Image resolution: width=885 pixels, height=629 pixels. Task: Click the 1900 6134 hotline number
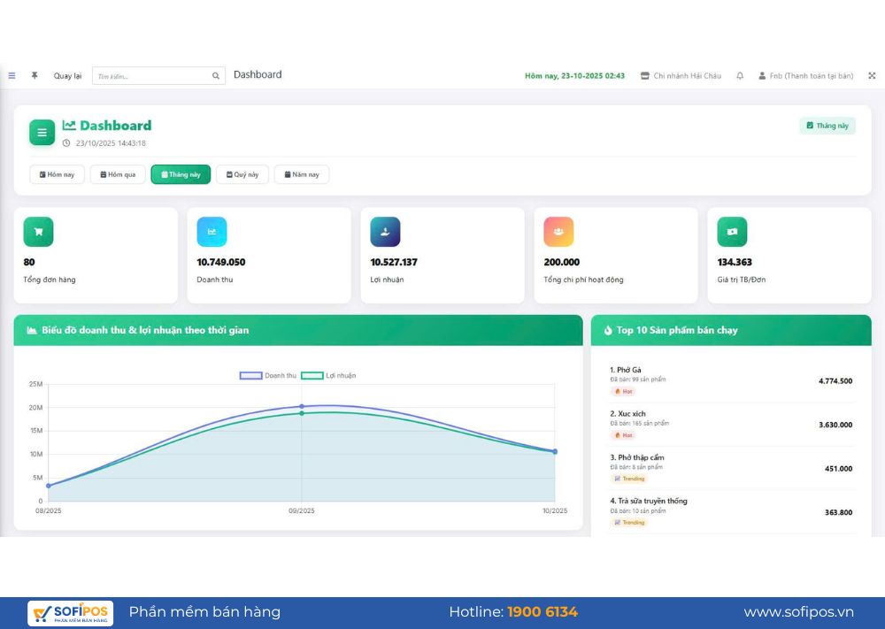click(543, 612)
